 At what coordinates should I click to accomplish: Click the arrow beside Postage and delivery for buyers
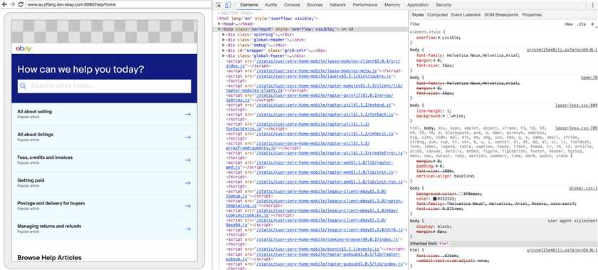(x=188, y=206)
